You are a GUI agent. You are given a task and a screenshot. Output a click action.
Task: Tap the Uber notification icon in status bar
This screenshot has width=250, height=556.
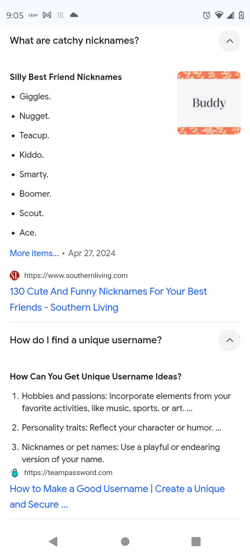[33, 15]
